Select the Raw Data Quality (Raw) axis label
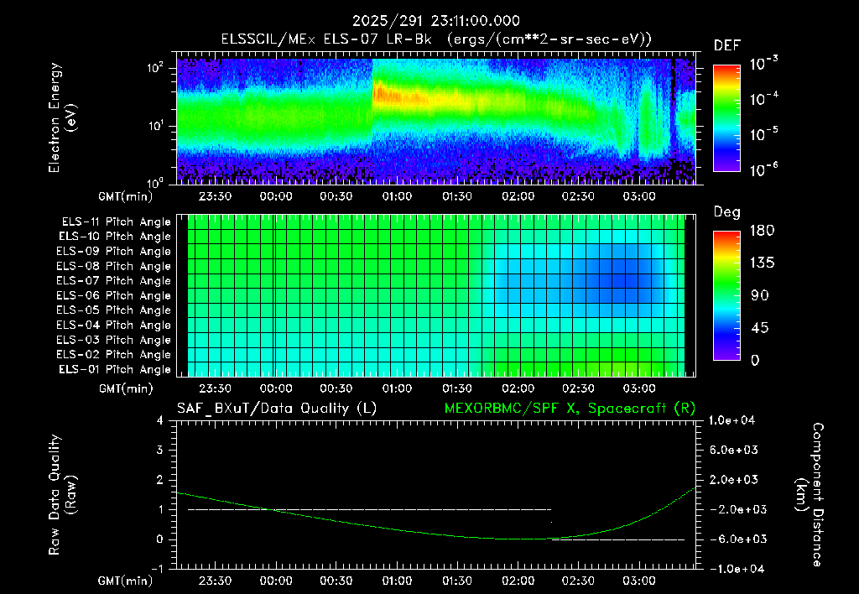Image resolution: width=859 pixels, height=594 pixels. pos(62,495)
